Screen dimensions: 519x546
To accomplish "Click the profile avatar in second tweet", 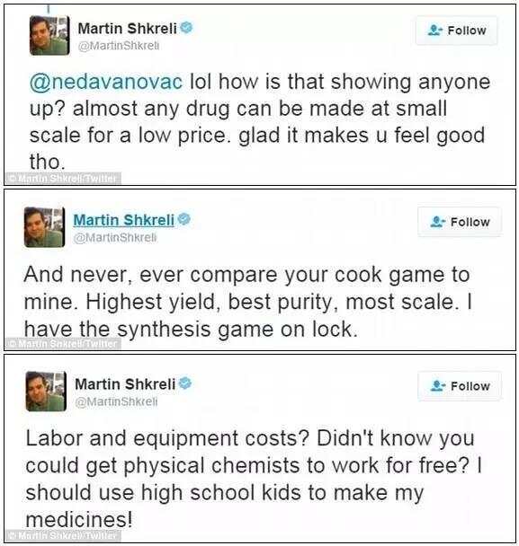I will [45, 227].
